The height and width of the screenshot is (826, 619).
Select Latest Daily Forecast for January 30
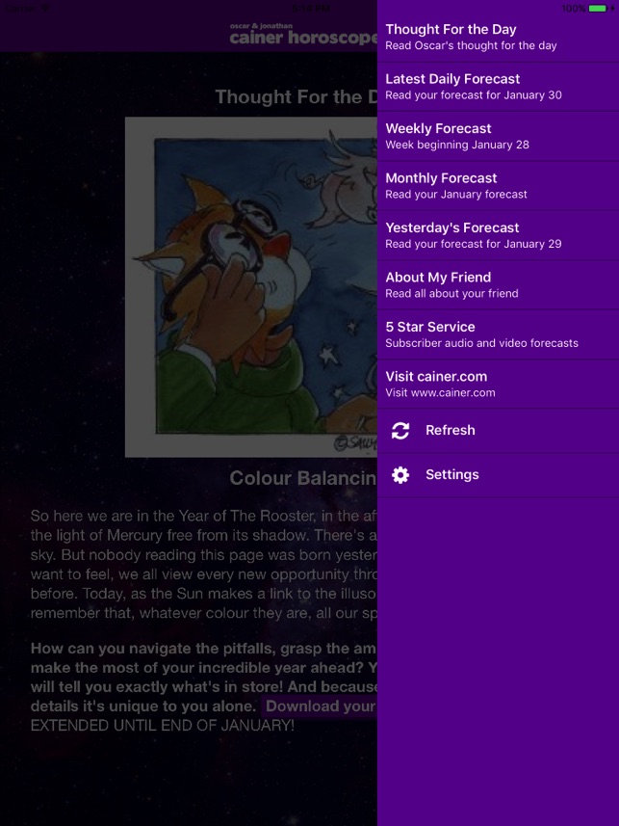[x=498, y=87]
